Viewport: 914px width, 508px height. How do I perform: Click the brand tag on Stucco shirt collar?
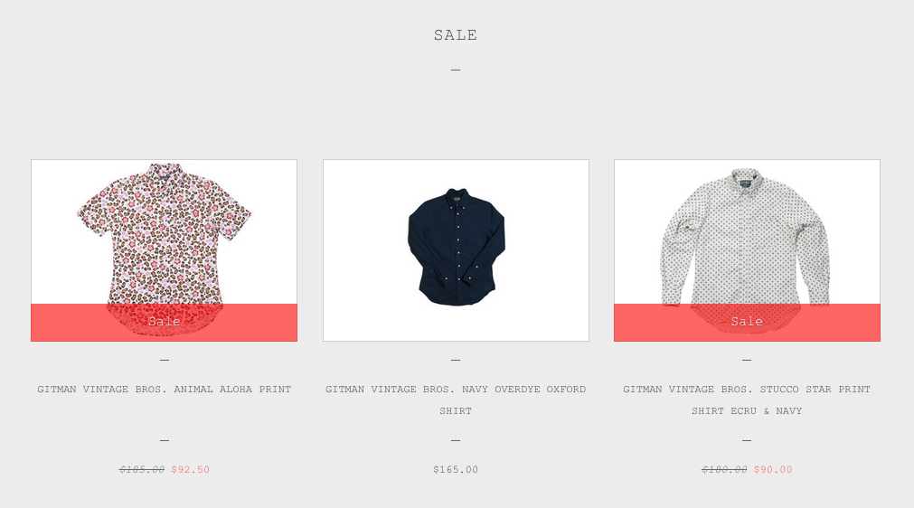point(745,183)
